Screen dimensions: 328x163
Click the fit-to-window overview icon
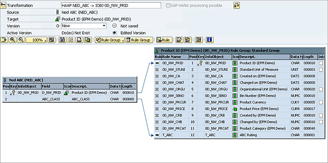pyautogui.click(x=52, y=40)
